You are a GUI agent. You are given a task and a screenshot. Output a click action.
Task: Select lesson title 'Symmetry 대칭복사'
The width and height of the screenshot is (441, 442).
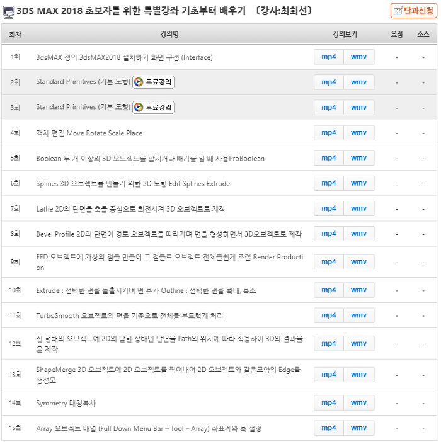(x=66, y=404)
